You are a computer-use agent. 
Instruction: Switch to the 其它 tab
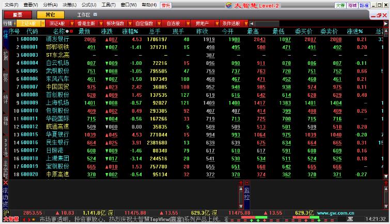tap(50, 15)
